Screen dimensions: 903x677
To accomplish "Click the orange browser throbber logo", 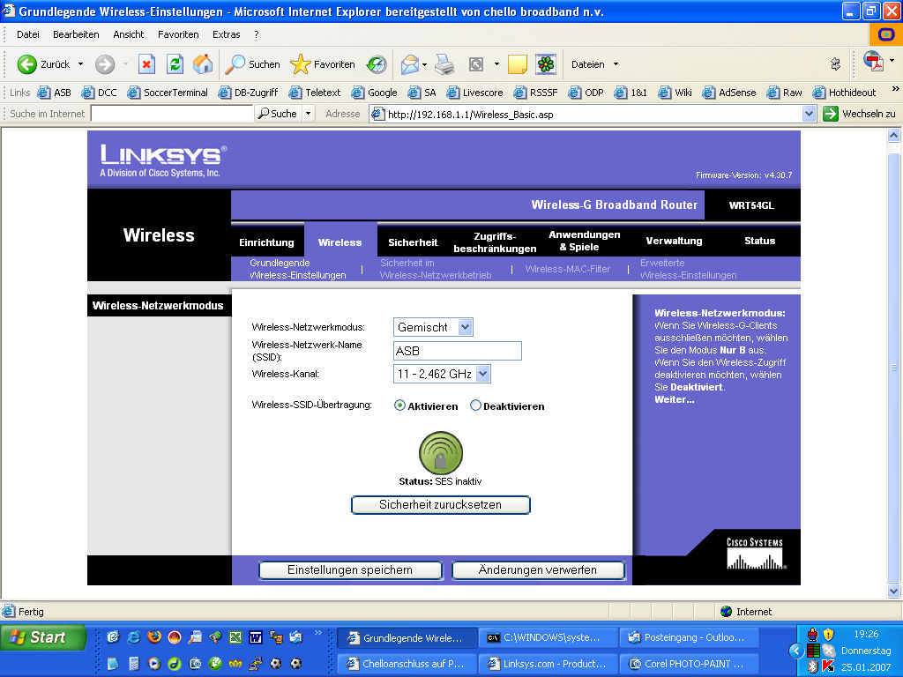I will coord(885,34).
